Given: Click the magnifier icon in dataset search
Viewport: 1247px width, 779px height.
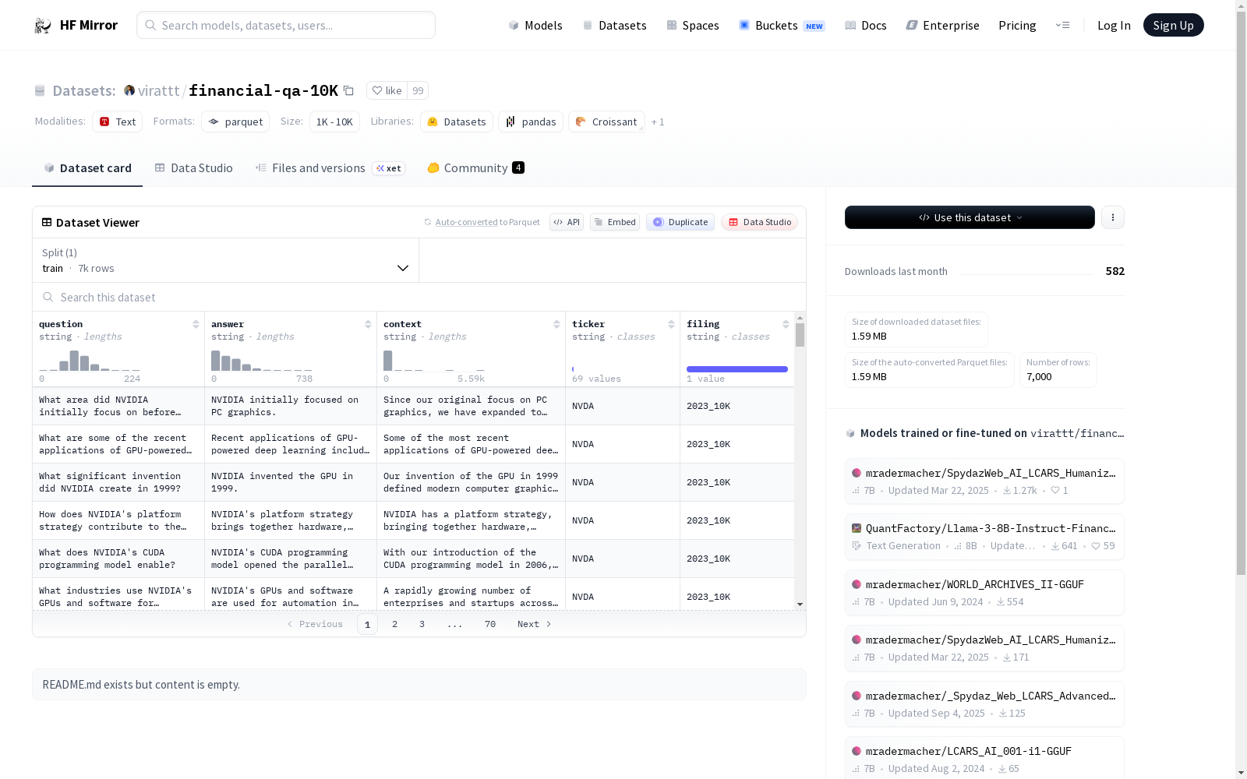Looking at the screenshot, I should 48,298.
